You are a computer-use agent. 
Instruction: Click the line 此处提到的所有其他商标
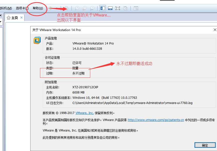[x=81, y=137]
